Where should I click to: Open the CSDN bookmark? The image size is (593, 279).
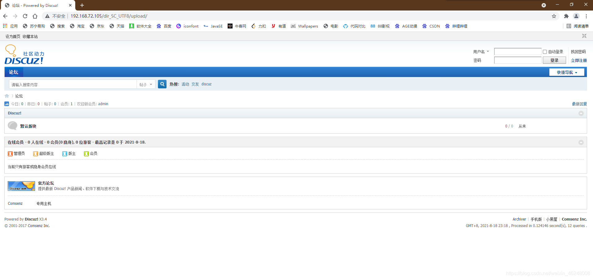point(431,26)
